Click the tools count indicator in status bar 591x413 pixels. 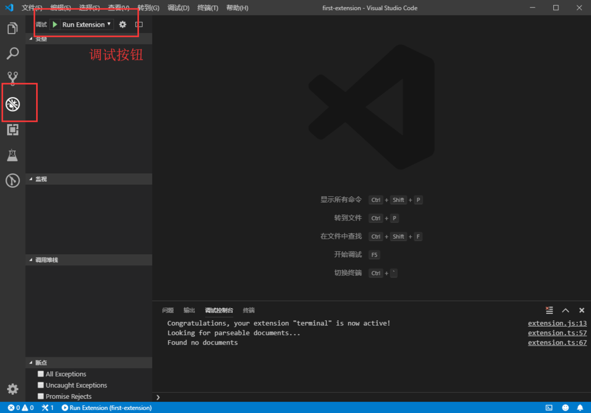(x=47, y=408)
